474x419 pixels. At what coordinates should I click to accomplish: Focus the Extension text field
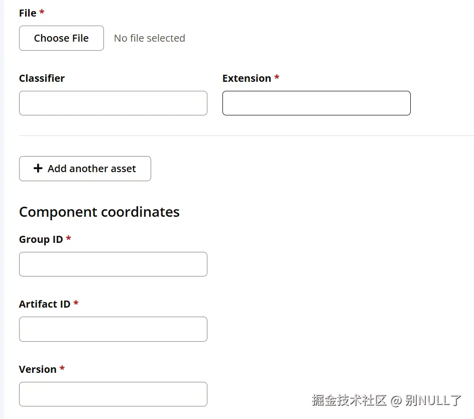click(316, 103)
